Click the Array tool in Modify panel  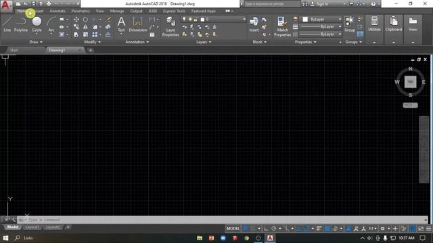point(95,34)
